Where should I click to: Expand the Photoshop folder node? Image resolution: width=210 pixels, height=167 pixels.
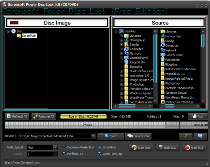pyautogui.click(x=121, y=84)
